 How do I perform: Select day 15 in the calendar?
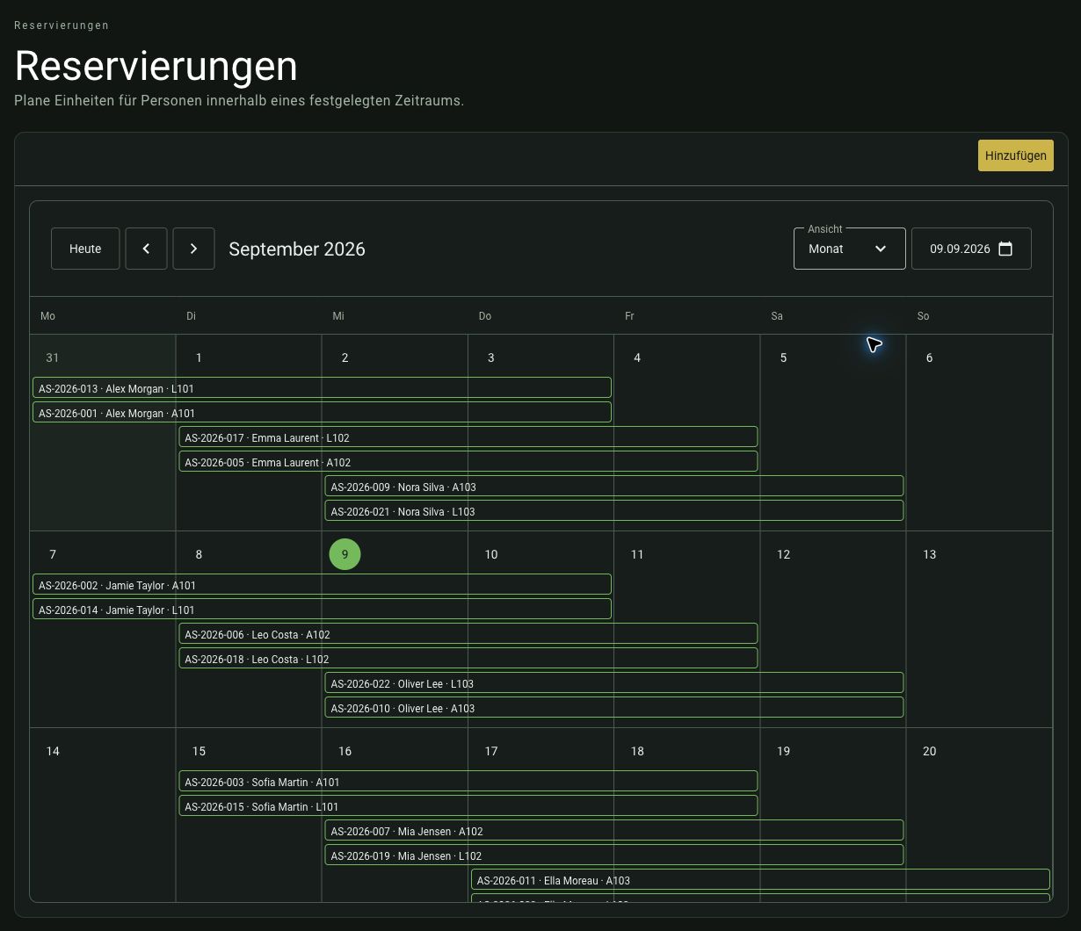(199, 751)
